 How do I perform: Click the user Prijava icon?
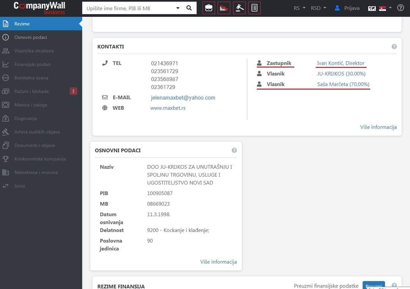[337, 8]
